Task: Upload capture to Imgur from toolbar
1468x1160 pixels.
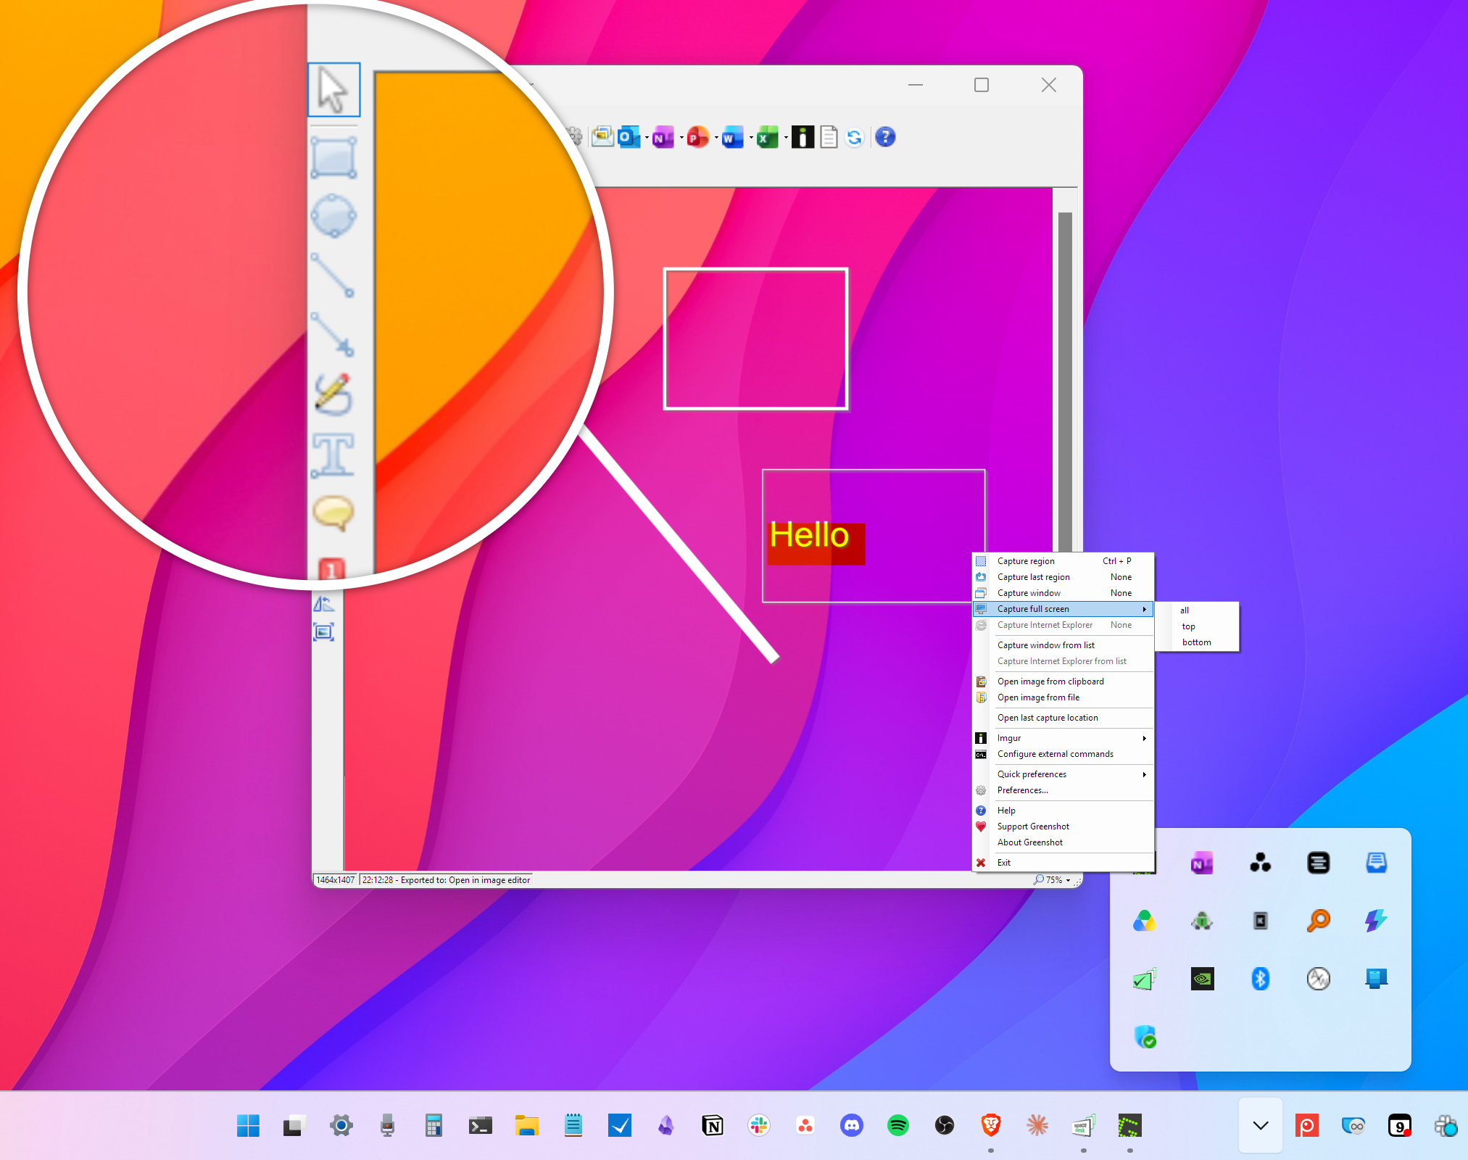Action: pos(803,136)
